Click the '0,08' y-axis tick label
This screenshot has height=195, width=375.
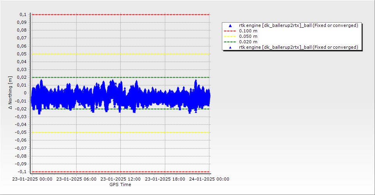pos(22,30)
